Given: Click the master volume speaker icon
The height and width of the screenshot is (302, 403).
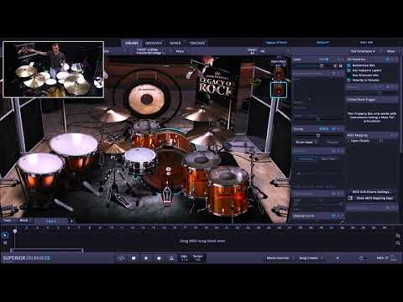Looking at the screenshot, I should click(x=338, y=258).
